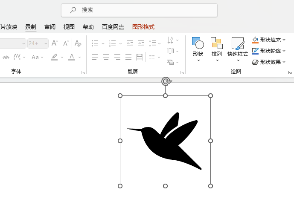Viewport: 294px width, 202px height.
Task: Increase font size with the larger A icon
Action: (55, 43)
